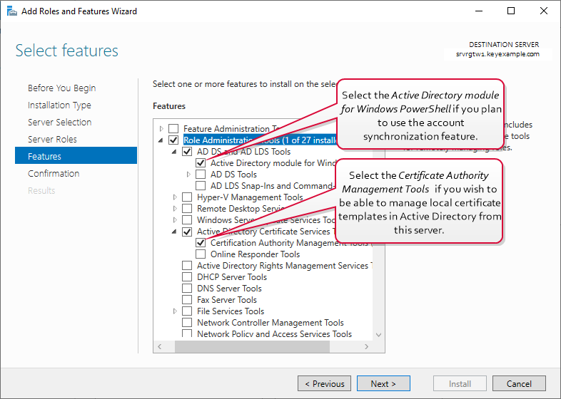Go to the Before You Begin step
561x399 pixels.
tap(61, 88)
